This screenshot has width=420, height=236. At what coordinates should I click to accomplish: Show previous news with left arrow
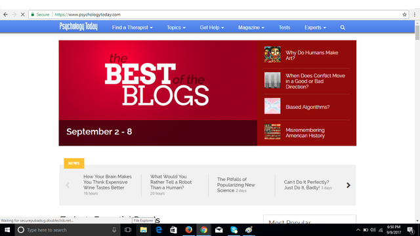pyautogui.click(x=68, y=185)
